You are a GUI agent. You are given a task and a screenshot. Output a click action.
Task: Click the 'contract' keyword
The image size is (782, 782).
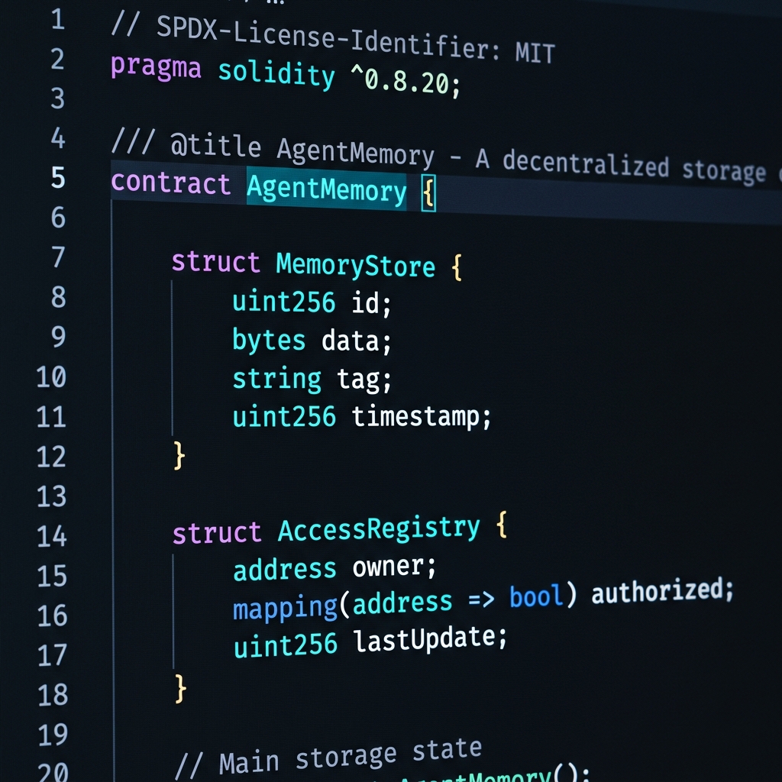coord(170,183)
